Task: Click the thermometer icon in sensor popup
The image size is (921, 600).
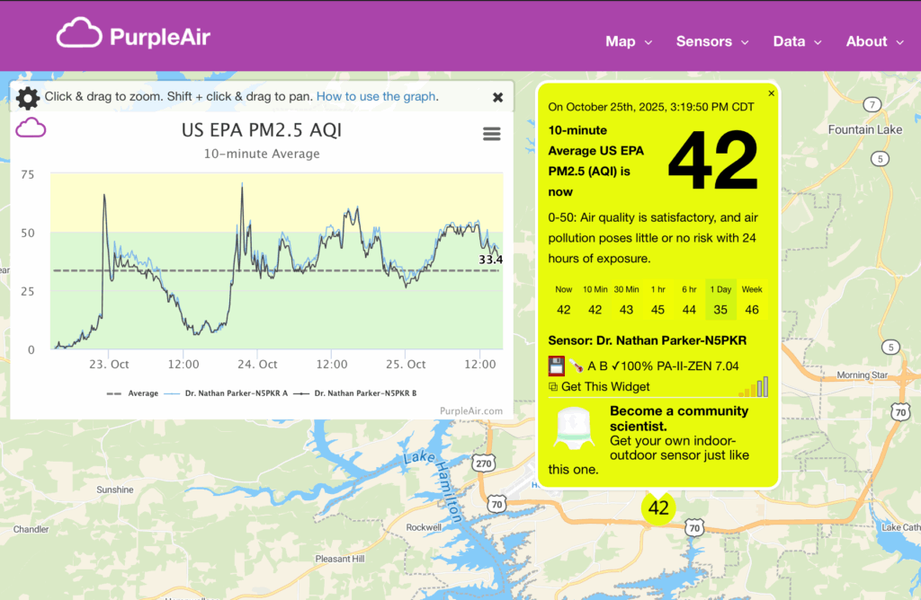Action: tap(575, 366)
